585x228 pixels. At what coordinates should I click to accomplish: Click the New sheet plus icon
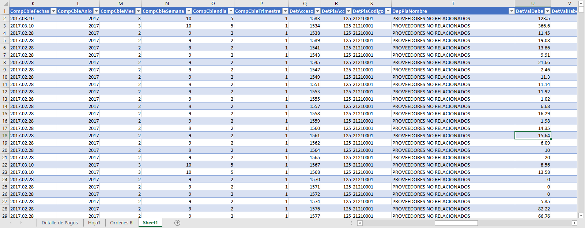pyautogui.click(x=177, y=223)
